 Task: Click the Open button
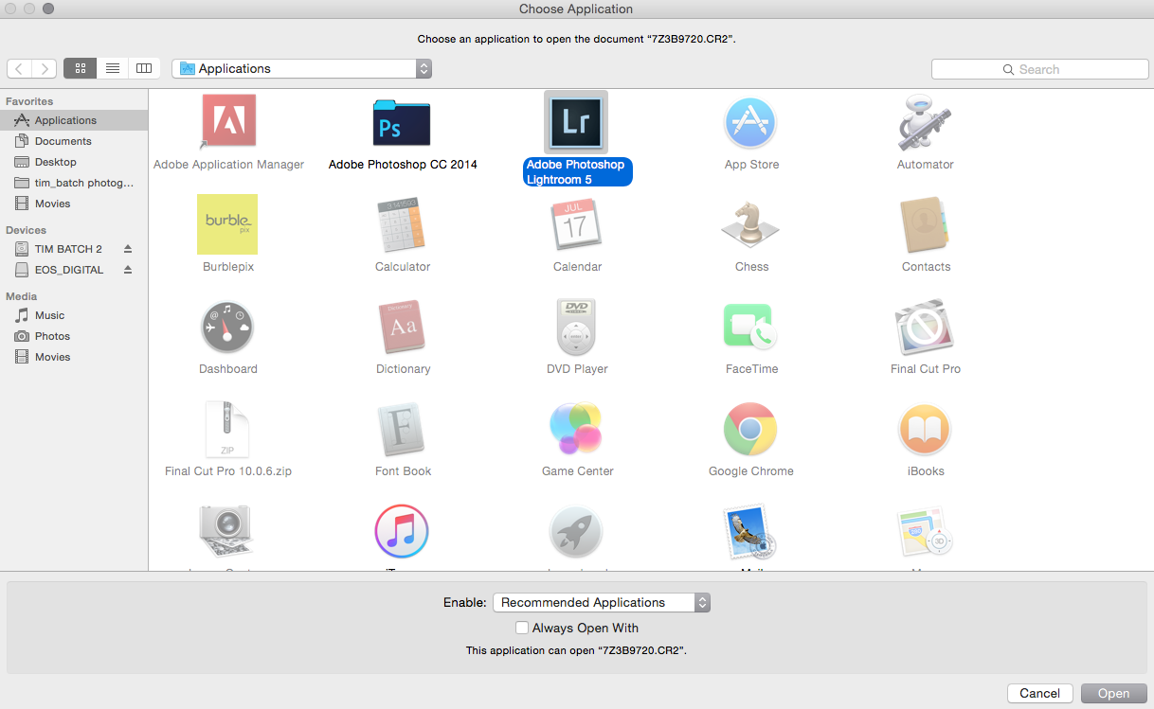[1114, 694]
